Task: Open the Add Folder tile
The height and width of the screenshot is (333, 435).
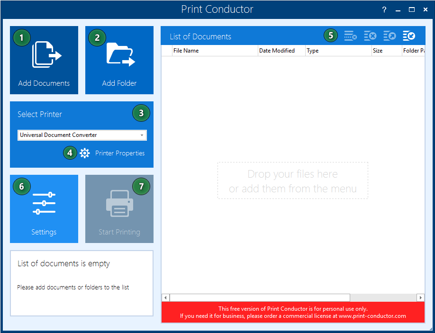Action: [x=119, y=60]
